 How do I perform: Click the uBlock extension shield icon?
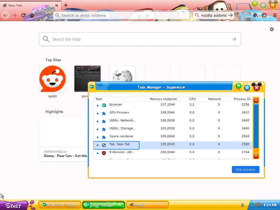coord(104,153)
